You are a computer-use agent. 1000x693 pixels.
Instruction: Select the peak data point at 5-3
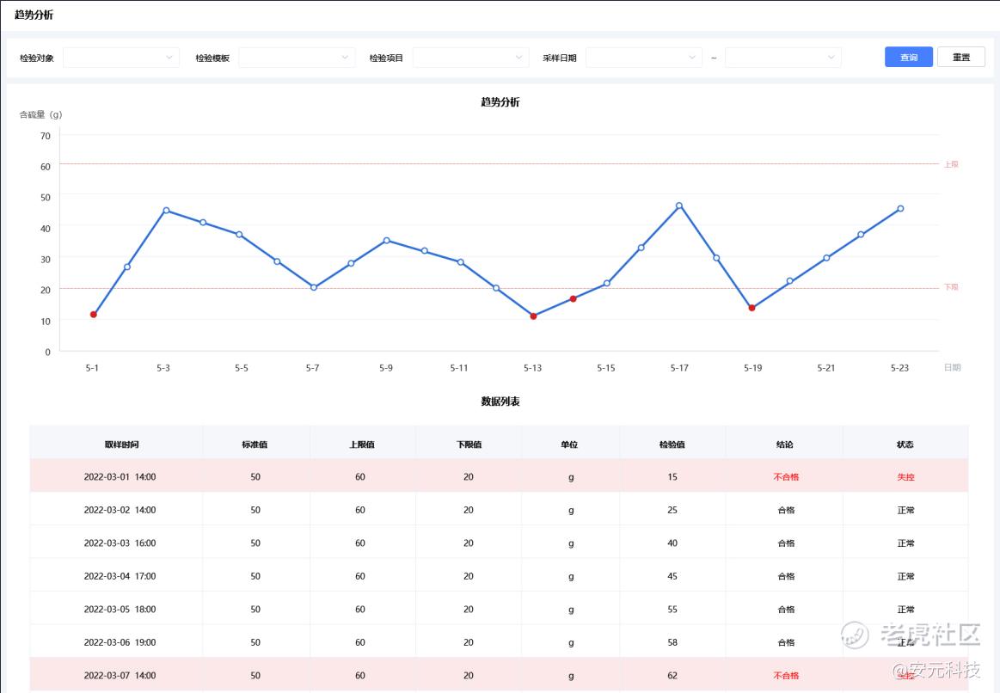(x=166, y=211)
